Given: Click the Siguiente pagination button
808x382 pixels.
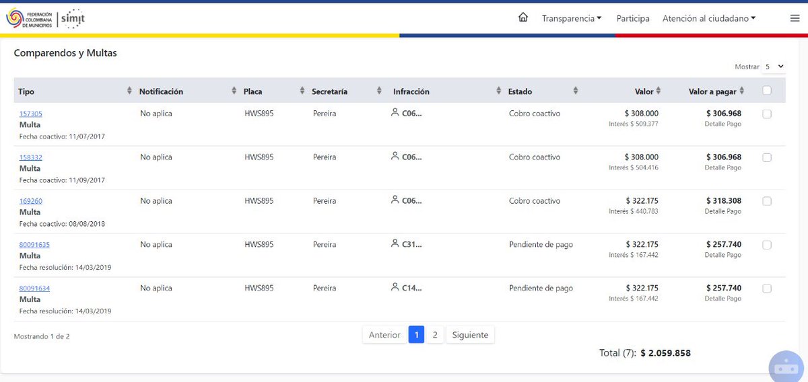Looking at the screenshot, I should pyautogui.click(x=470, y=335).
